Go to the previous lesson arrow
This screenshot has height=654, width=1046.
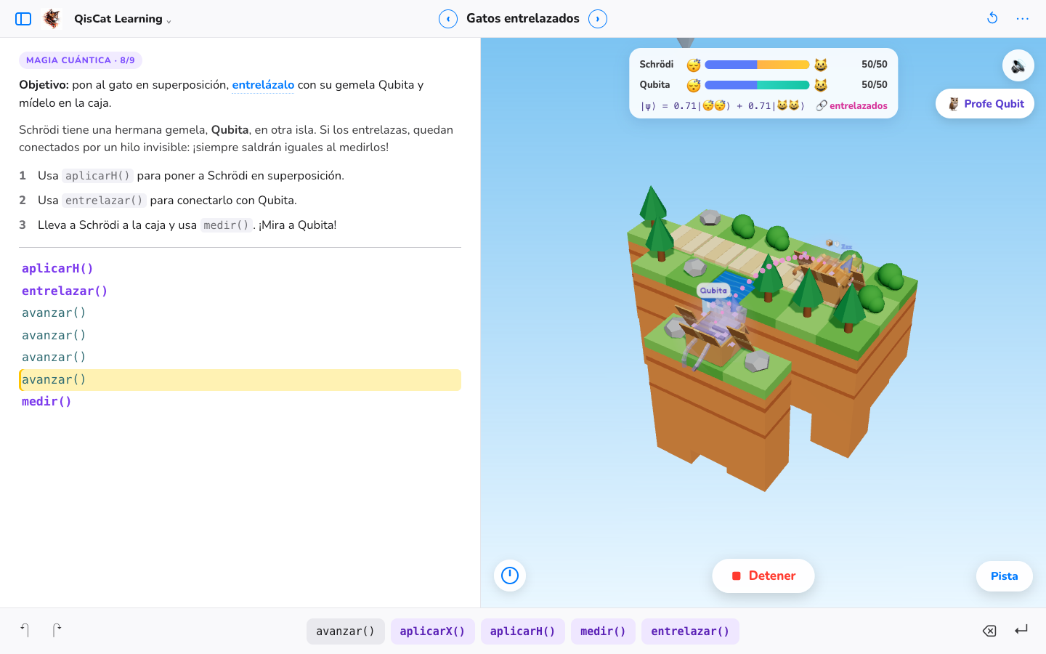tap(448, 19)
